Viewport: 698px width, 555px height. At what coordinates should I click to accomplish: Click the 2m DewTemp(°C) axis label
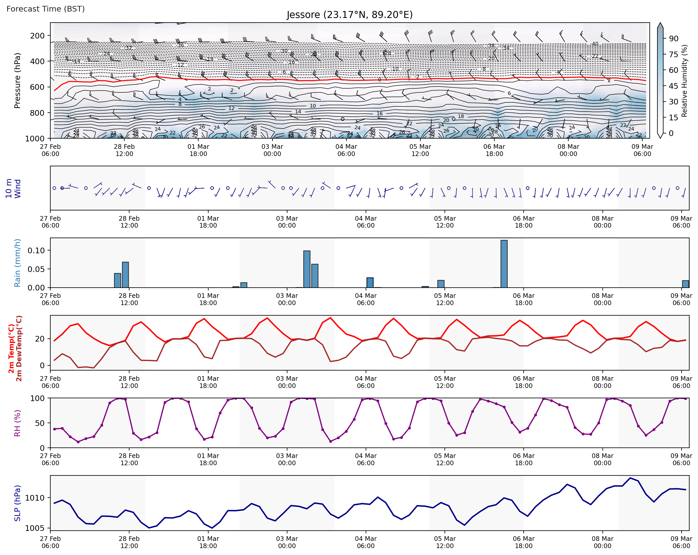pos(19,348)
